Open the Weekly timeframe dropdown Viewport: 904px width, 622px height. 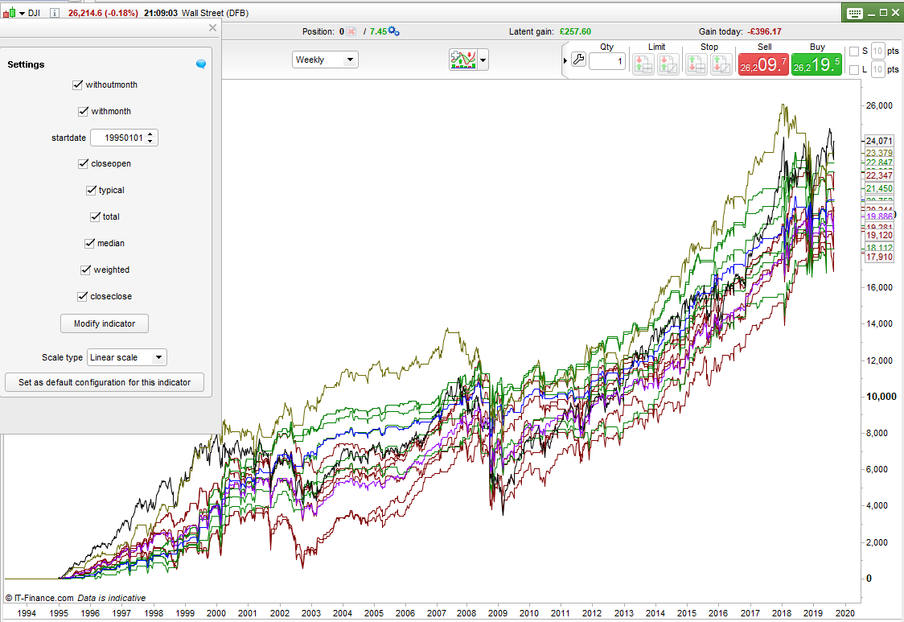coord(325,60)
